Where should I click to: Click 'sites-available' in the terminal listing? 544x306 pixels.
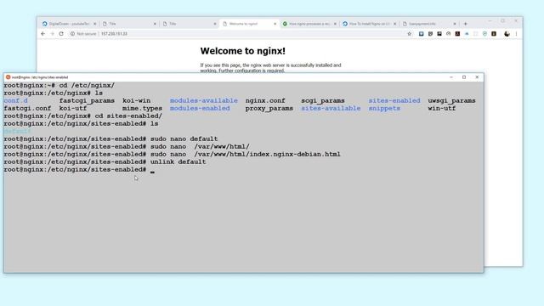point(331,108)
